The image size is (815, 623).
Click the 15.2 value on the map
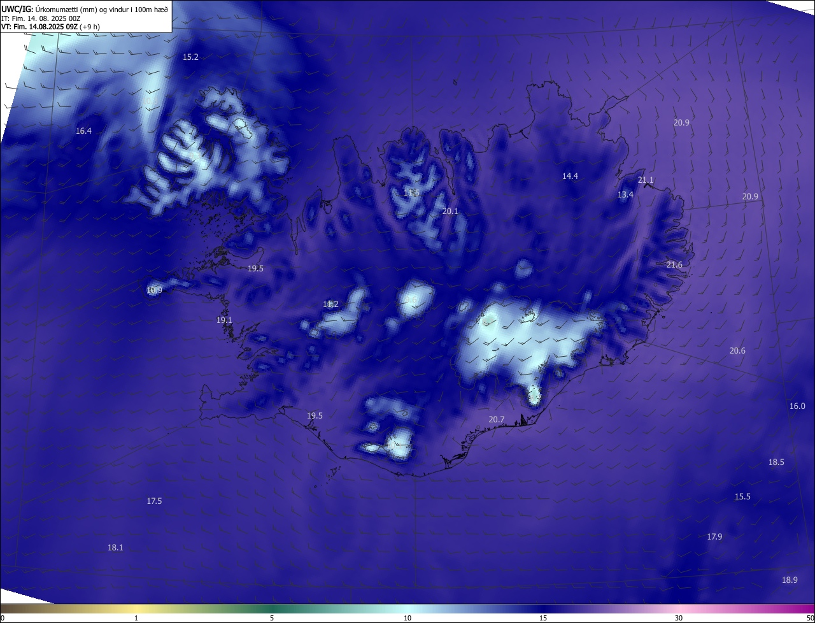(190, 57)
